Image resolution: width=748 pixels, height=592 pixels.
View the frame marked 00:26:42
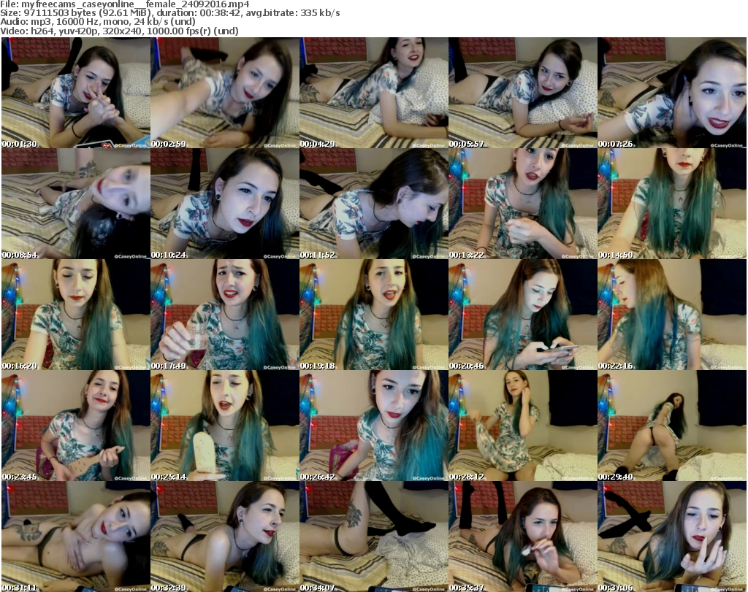[x=373, y=426]
